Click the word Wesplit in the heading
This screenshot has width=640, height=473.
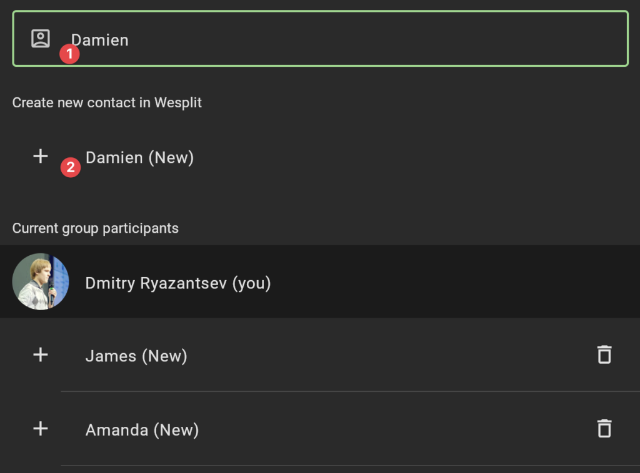(x=178, y=103)
